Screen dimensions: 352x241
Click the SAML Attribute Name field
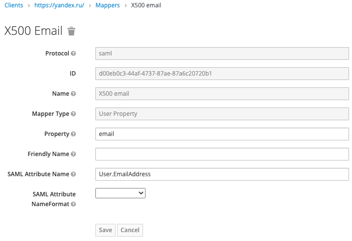tap(222, 174)
